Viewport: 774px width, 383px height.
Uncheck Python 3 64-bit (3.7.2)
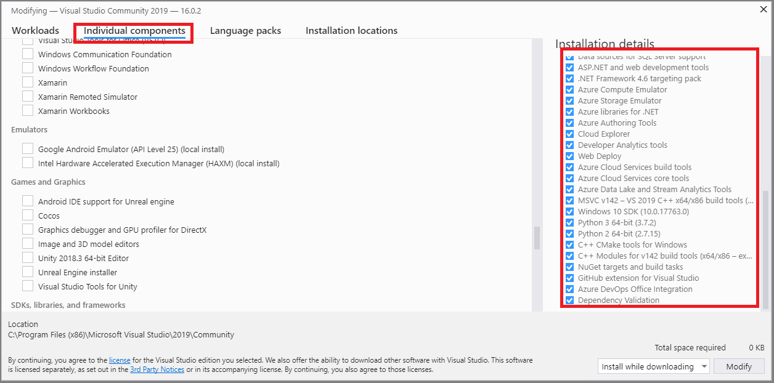tap(569, 222)
